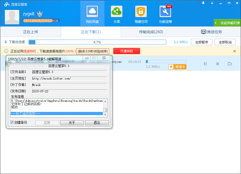The image size is (241, 174).
Task: Toggle 创建备份 checkbox in patch dialog
Action: pos(12,122)
